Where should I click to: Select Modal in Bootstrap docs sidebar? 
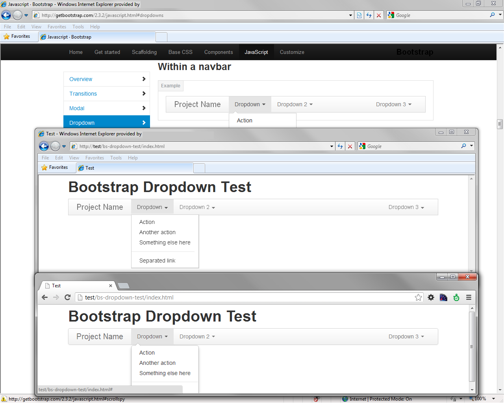click(107, 108)
